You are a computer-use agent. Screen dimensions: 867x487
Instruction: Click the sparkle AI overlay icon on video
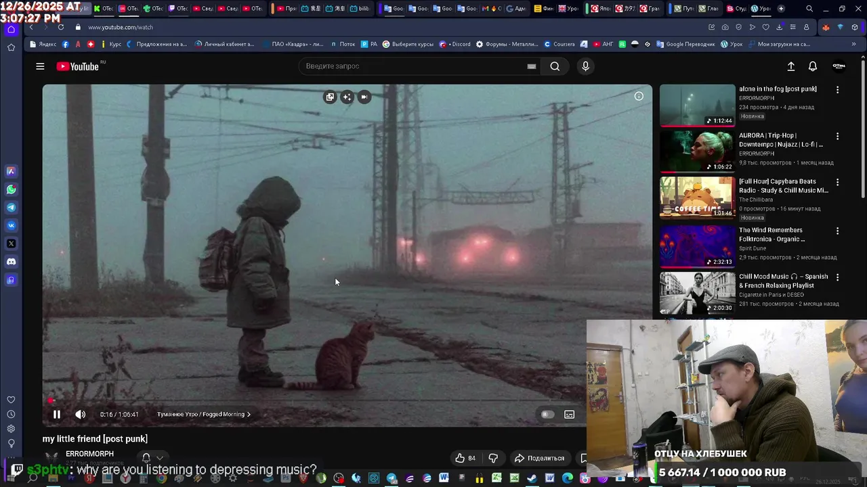(347, 97)
